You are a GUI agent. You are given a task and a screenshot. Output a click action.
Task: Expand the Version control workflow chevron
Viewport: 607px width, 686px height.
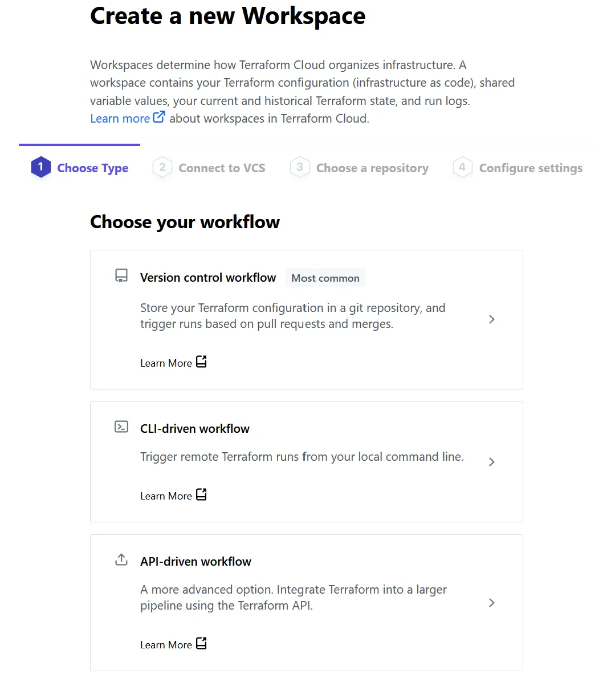click(491, 319)
